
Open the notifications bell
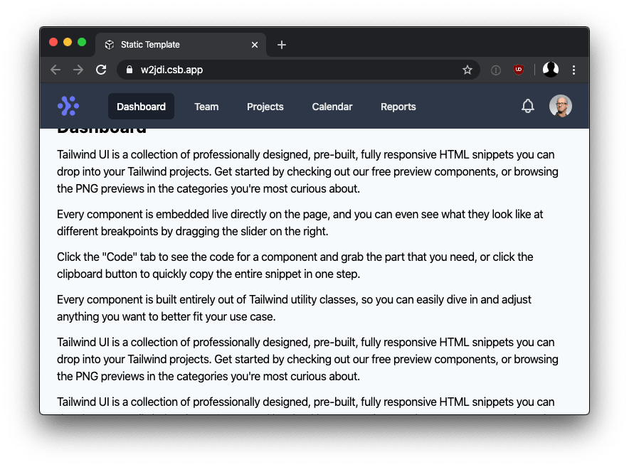coord(527,106)
